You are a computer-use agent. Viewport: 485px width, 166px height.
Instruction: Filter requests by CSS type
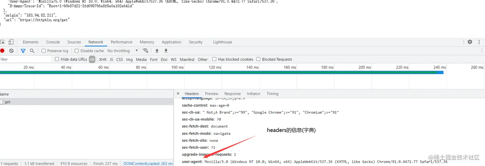tap(120, 59)
